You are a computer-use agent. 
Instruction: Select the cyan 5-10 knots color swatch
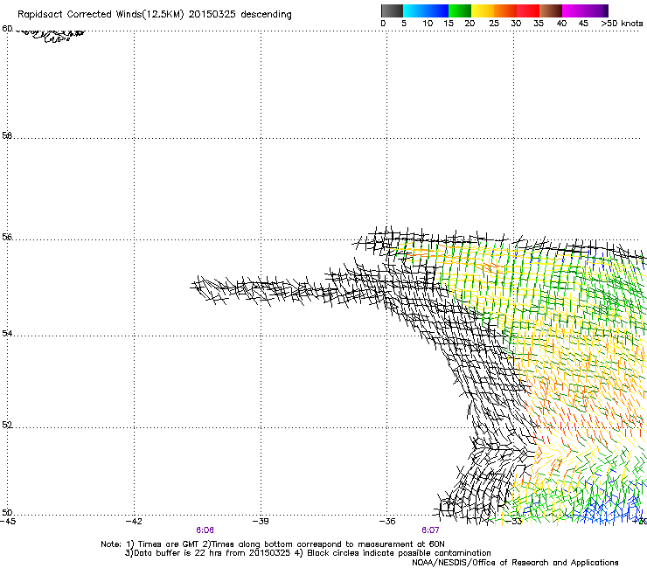(414, 10)
